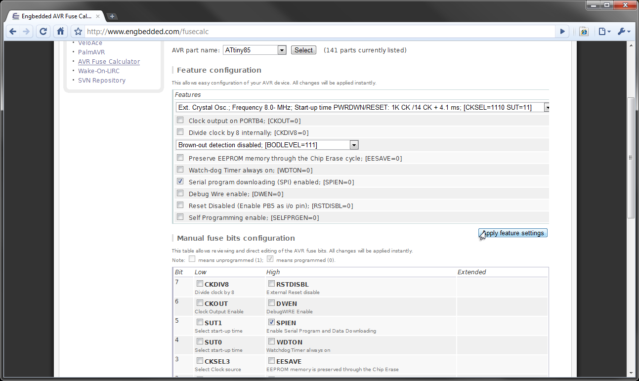Toggle Divide clock by 8 internally
The width and height of the screenshot is (639, 381).
[180, 132]
